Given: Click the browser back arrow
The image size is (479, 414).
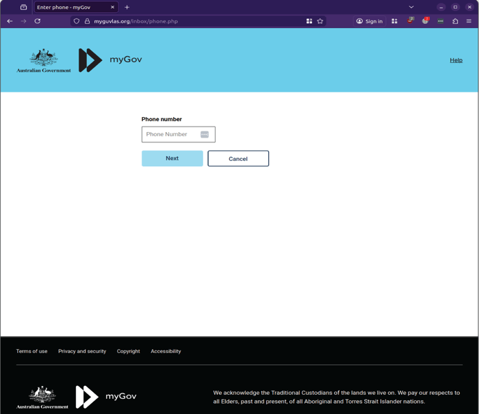Looking at the screenshot, I should (10, 21).
